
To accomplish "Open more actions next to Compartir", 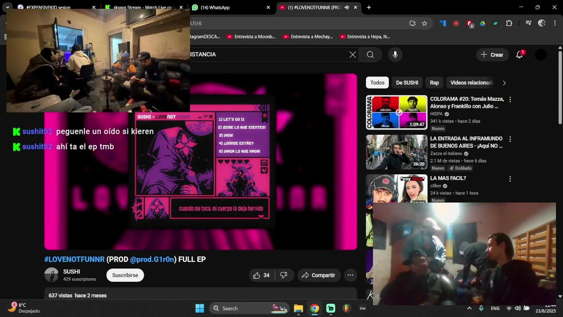I will click(x=350, y=275).
